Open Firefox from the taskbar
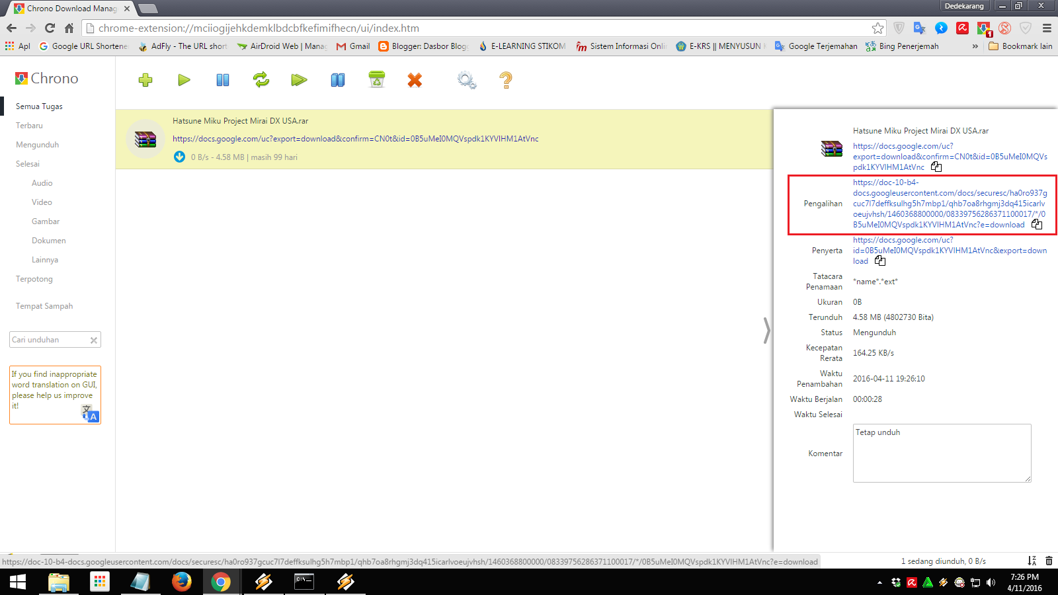 point(181,582)
